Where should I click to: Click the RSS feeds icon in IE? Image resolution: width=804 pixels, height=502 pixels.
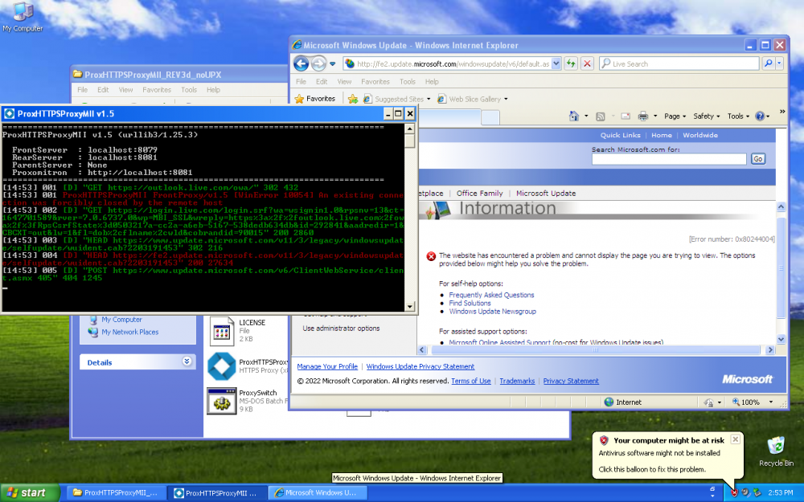(x=600, y=116)
